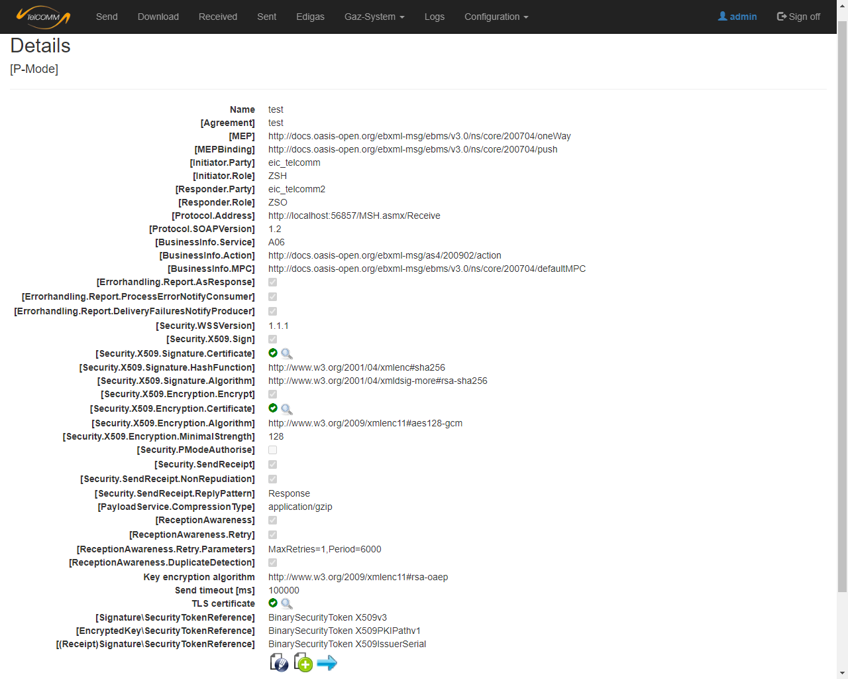Click the green check for Signature.Certificate

pos(273,353)
